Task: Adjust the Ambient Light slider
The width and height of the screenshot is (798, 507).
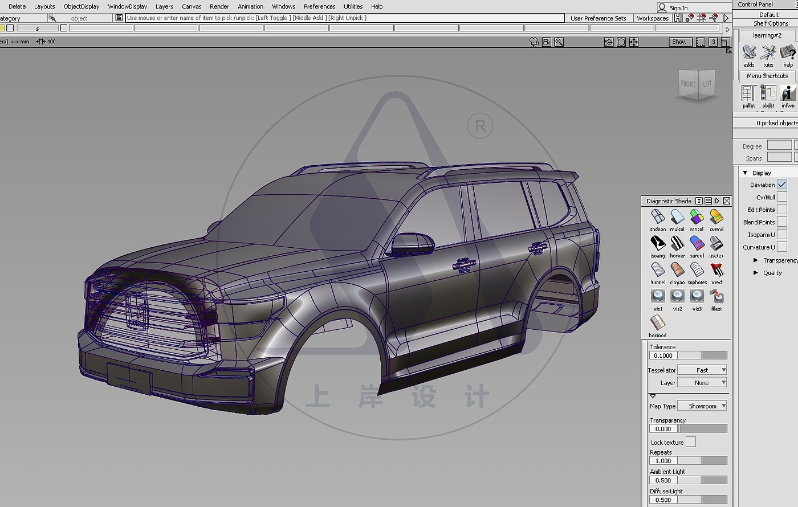Action: tap(702, 480)
